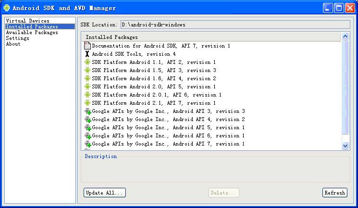Viewport: 358px width, 208px height.
Task: Click the scroll-up arrow of the package list
Action: (346, 37)
